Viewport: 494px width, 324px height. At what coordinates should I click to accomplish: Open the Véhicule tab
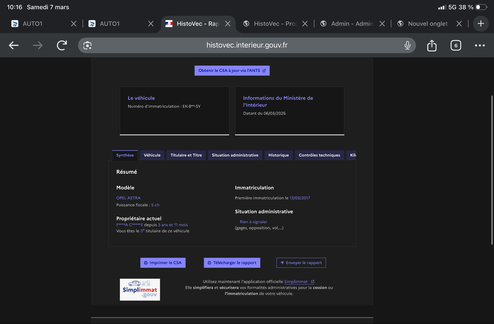(152, 155)
